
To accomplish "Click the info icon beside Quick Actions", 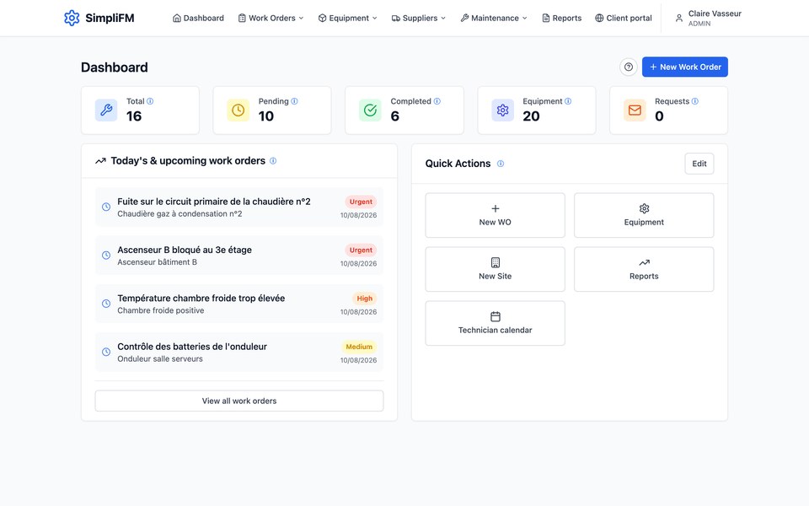I will point(501,164).
